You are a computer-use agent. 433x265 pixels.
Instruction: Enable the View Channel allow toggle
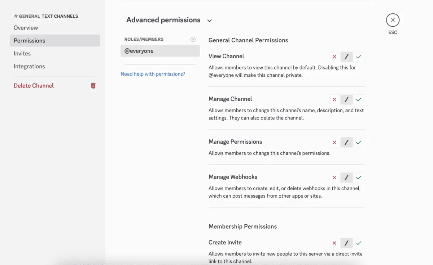[x=359, y=57]
